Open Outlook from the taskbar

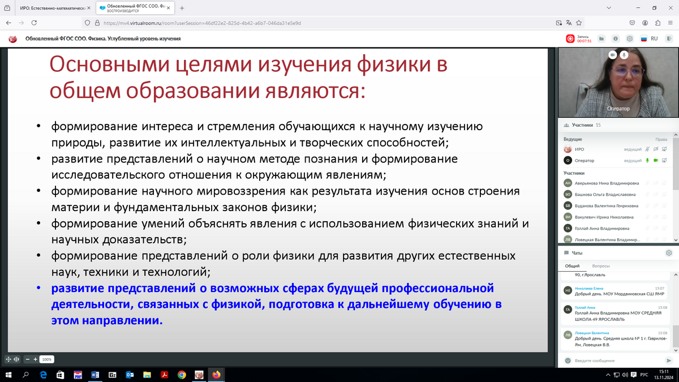click(130, 375)
